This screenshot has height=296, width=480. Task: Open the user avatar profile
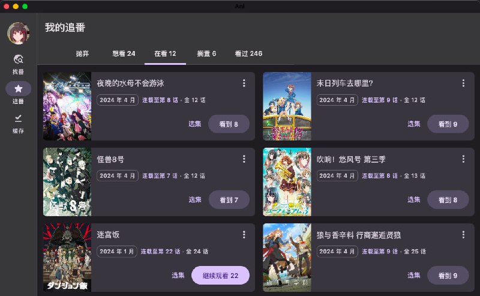[x=19, y=33]
